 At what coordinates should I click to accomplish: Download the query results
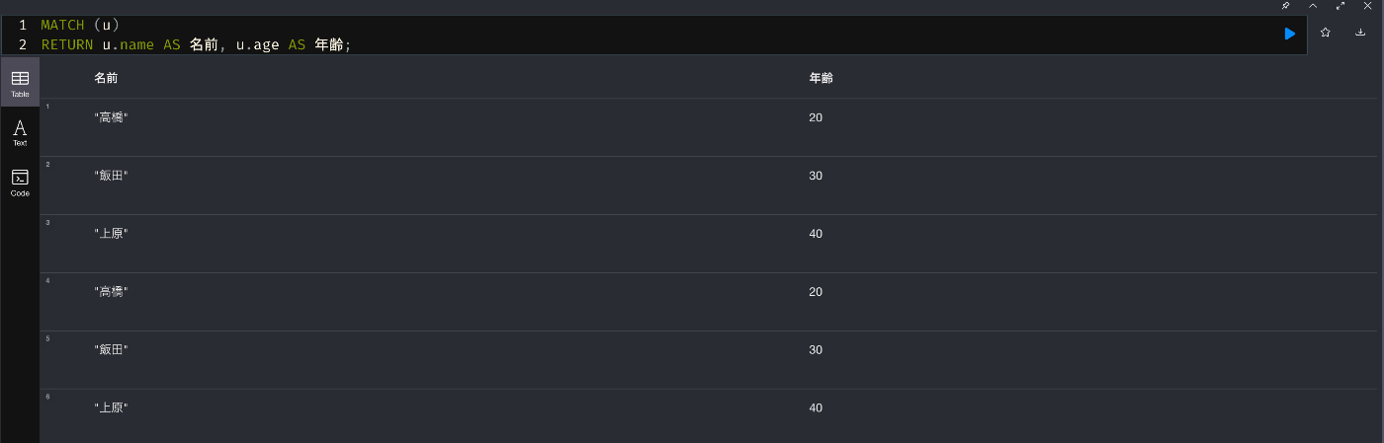(1360, 33)
